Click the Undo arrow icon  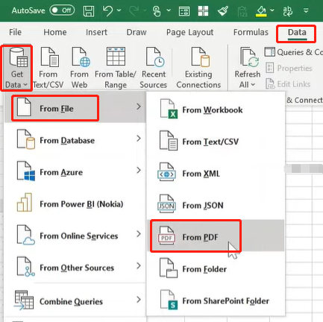coord(107,10)
